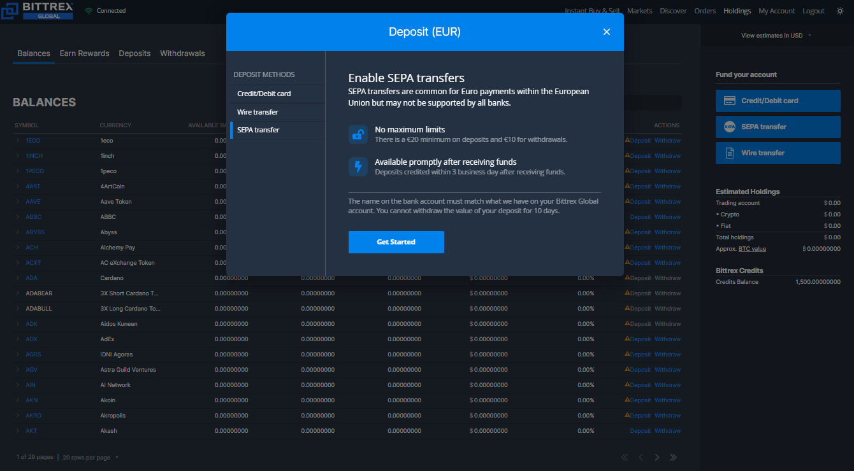Go to previous page of balances
Screen dimensions: 854x471
[x=641, y=457]
